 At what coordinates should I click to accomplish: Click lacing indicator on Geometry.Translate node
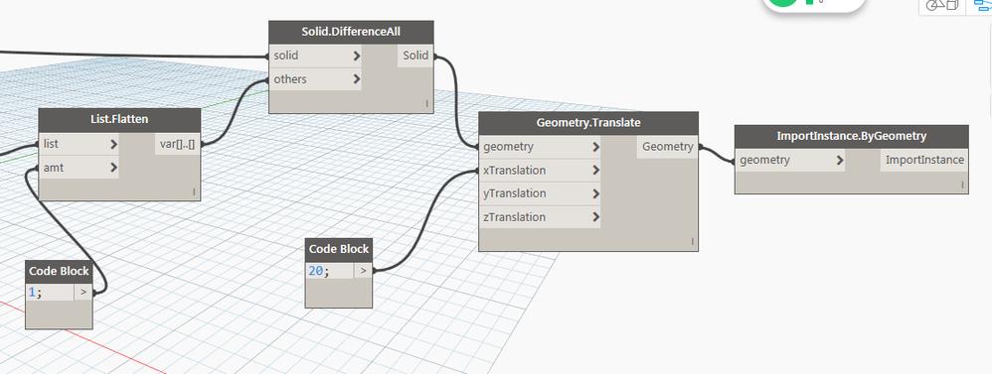tap(692, 241)
